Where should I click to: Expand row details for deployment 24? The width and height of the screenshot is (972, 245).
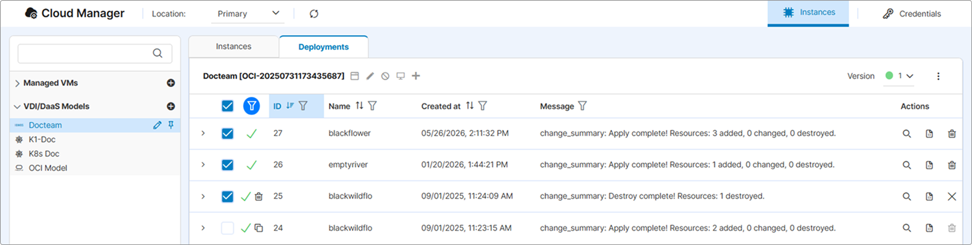click(203, 228)
